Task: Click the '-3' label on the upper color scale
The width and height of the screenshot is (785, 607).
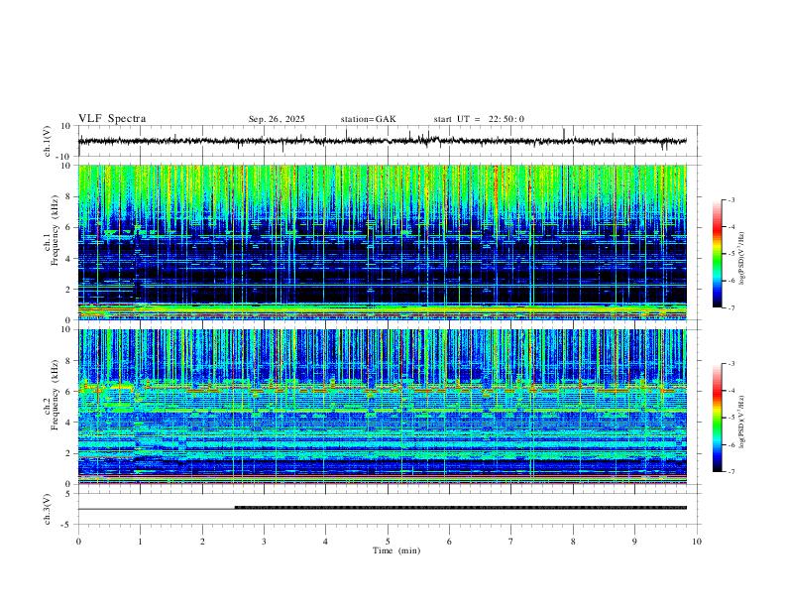Action: point(730,199)
